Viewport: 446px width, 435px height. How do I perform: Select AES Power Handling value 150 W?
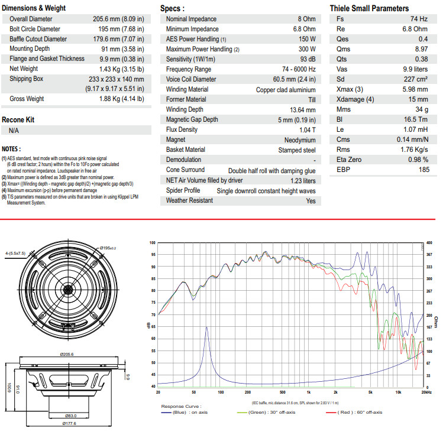pyautogui.click(x=307, y=39)
